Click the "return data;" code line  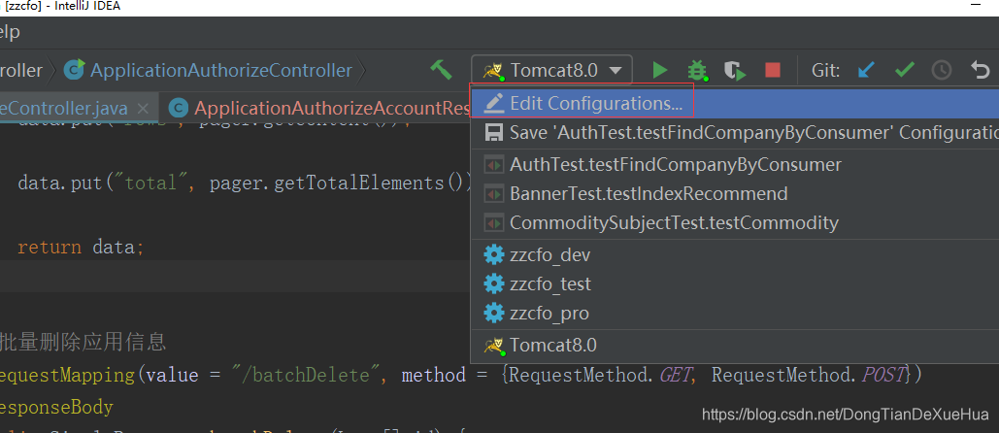(x=81, y=247)
